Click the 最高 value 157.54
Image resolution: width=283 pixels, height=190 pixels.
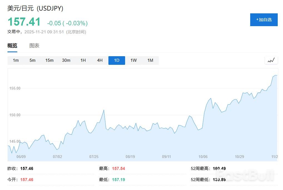pos(118,168)
